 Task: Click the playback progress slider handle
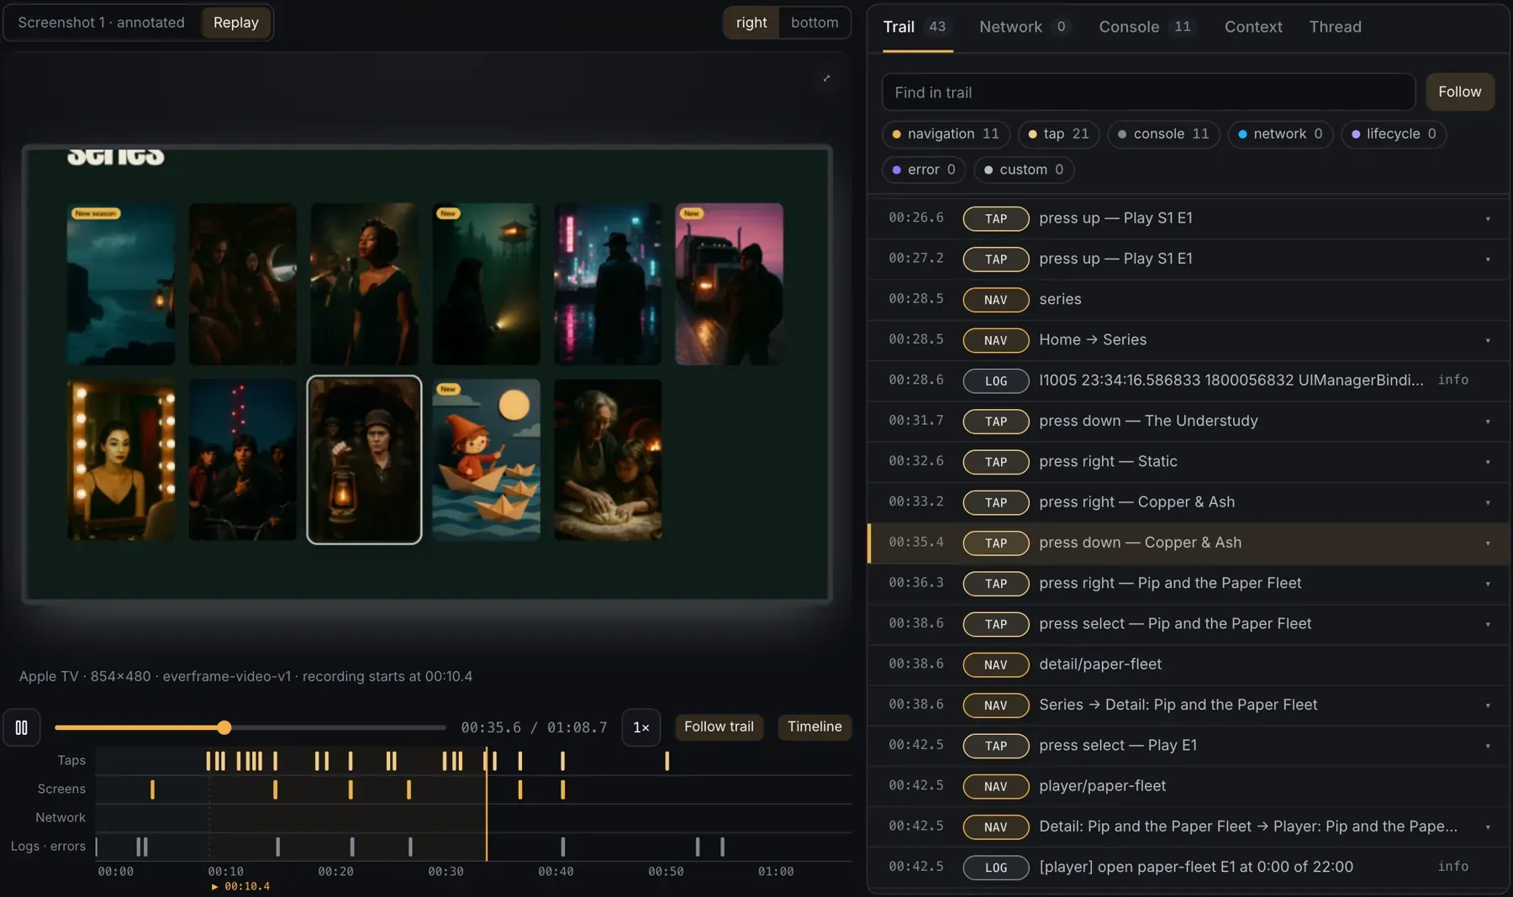pyautogui.click(x=224, y=727)
